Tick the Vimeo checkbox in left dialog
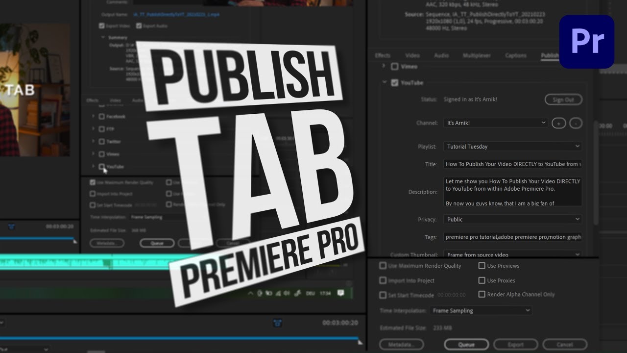627x353 pixels. click(102, 154)
